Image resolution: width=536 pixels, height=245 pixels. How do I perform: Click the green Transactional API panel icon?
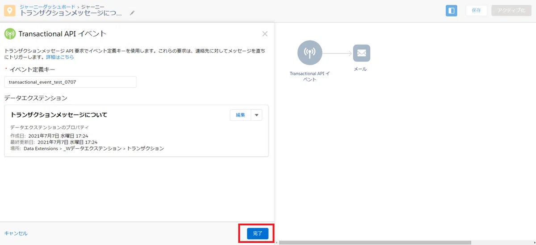(x=10, y=34)
